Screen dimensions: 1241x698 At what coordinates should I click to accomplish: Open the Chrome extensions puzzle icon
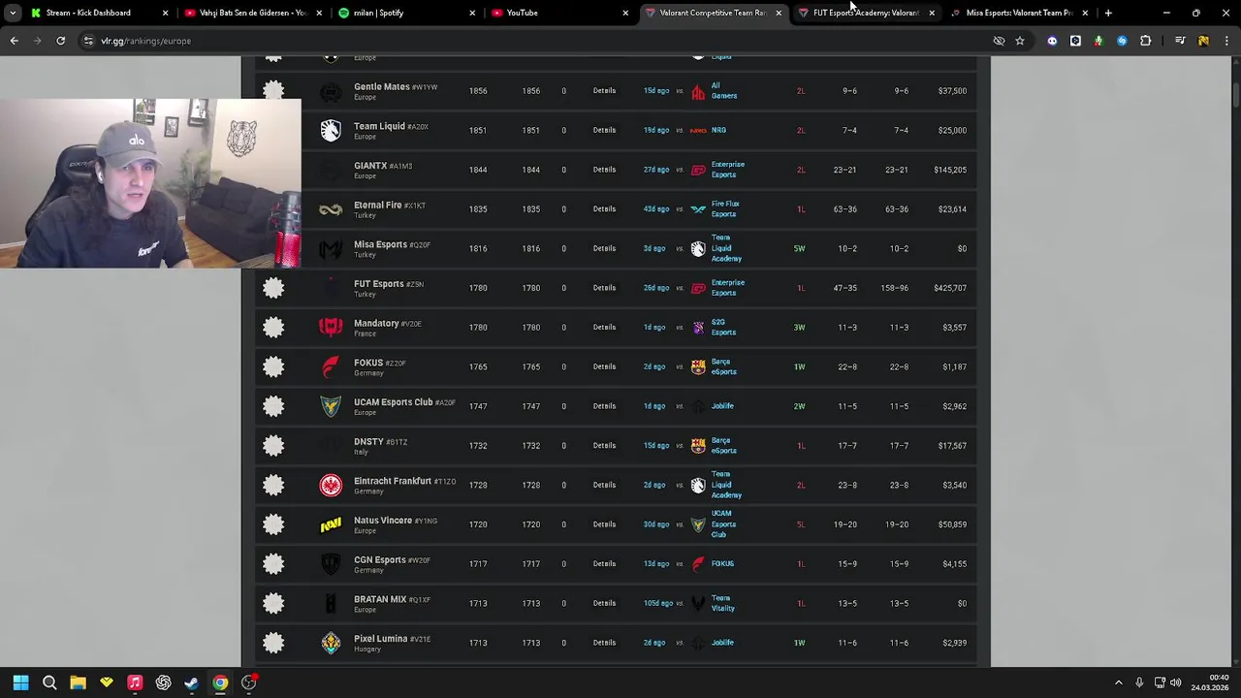point(1146,41)
